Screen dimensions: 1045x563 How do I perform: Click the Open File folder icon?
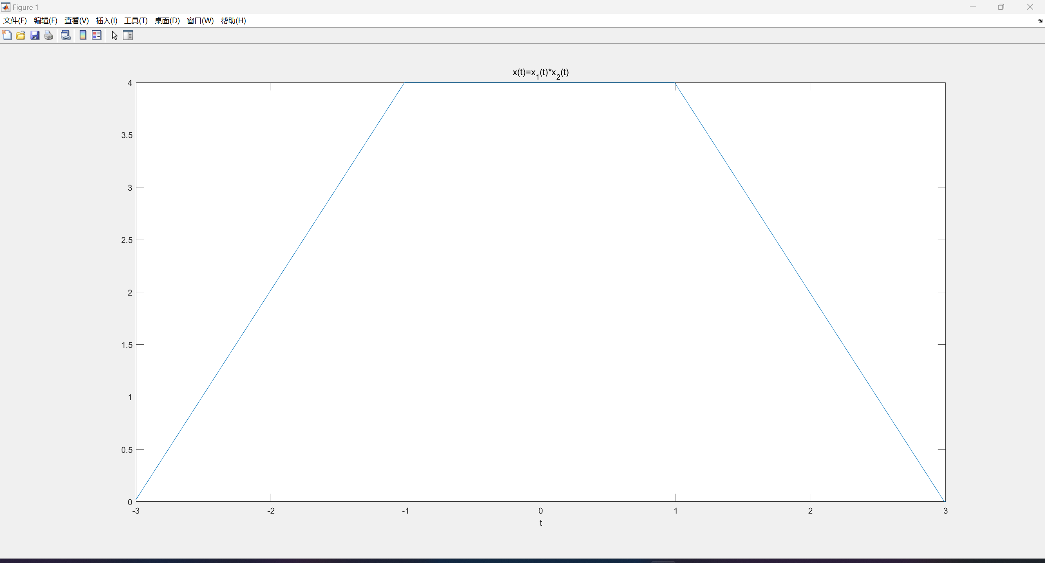(21, 36)
